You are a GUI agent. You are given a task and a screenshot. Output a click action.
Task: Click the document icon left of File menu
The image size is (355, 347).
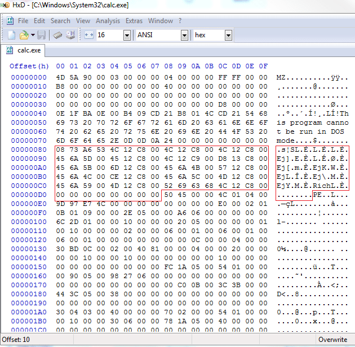(x=10, y=21)
